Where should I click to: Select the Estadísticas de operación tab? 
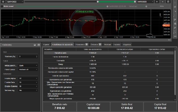(x=62, y=45)
